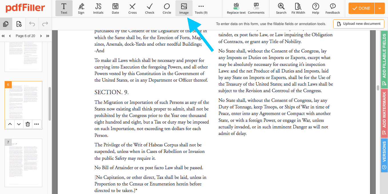Open the Replace text tool
Screen dimensions: 388x194
pos(236,8)
